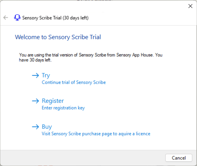
Task: Choose the Register option heading
Action: point(53,101)
